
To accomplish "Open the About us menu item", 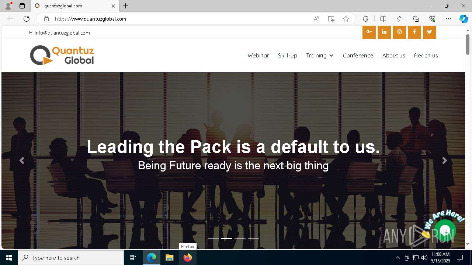I will tap(394, 55).
